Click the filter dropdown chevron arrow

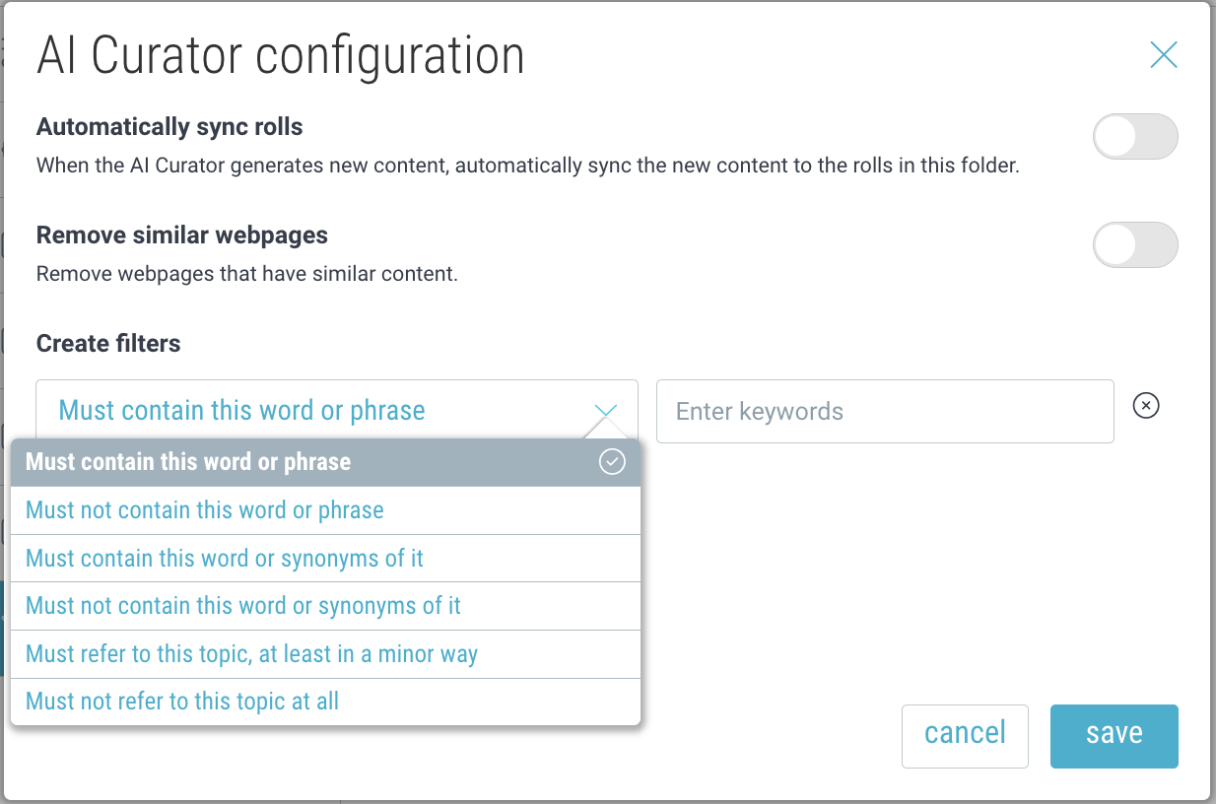click(x=605, y=411)
